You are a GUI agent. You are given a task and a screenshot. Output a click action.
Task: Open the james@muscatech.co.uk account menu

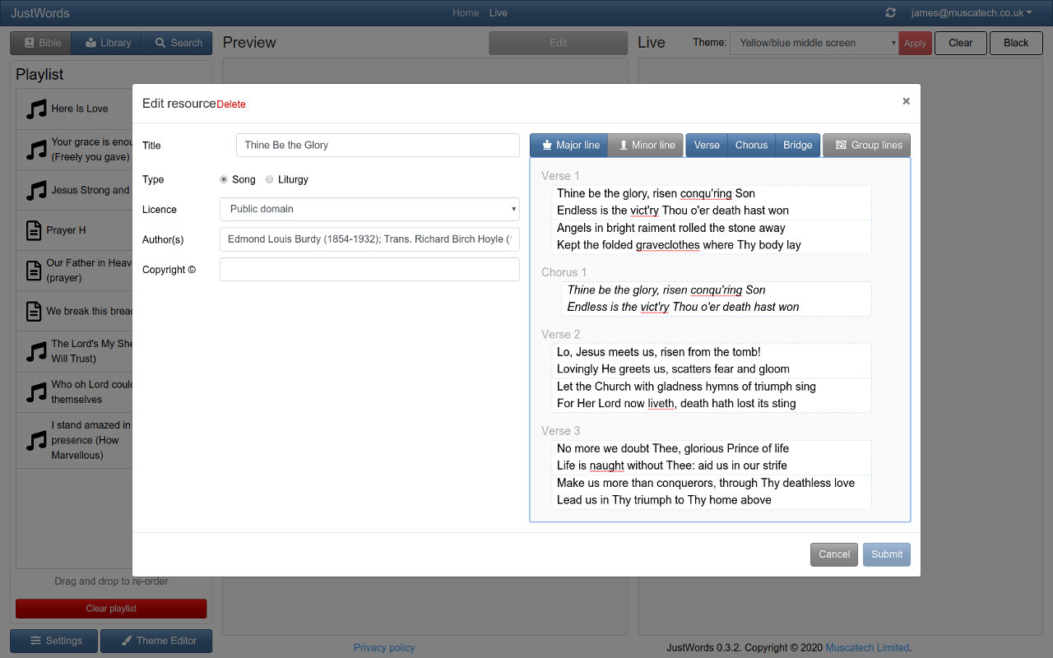pyautogui.click(x=972, y=13)
